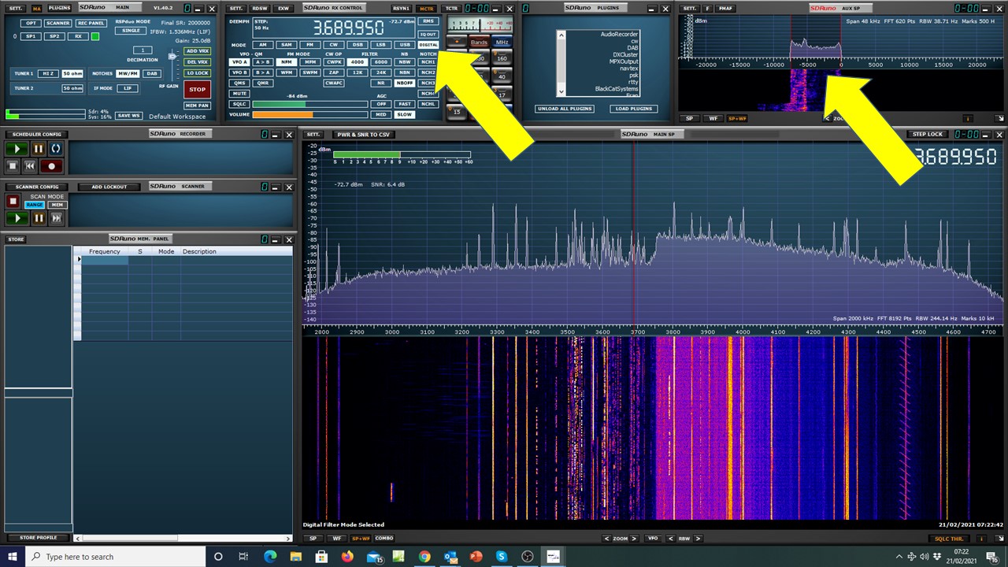Image resolution: width=1008 pixels, height=567 pixels.
Task: Open SCANNER panel from Main window
Action: 57,23
